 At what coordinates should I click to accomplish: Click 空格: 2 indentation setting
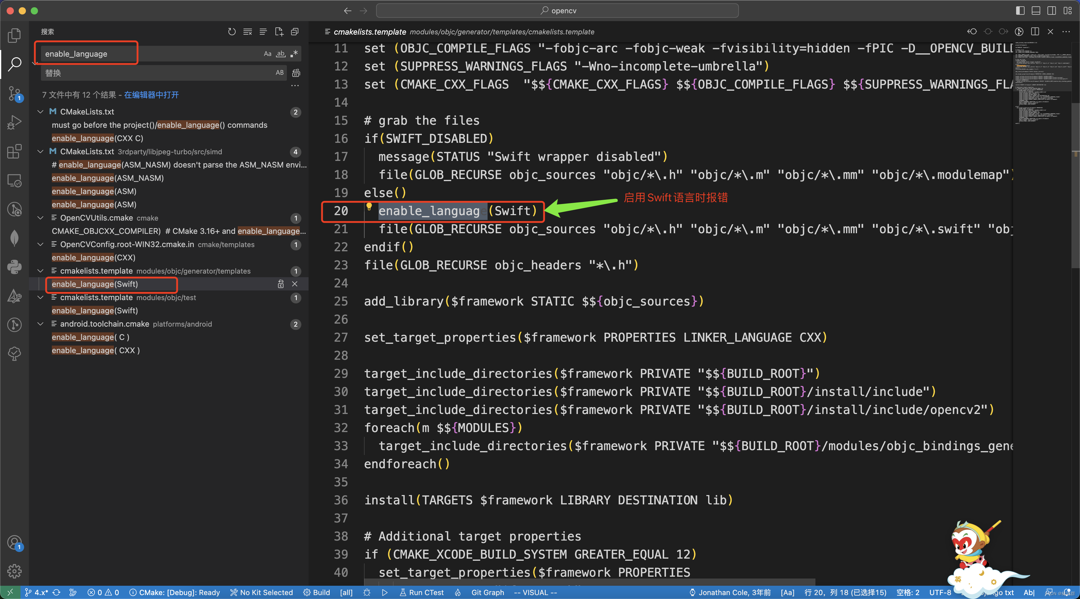(908, 592)
